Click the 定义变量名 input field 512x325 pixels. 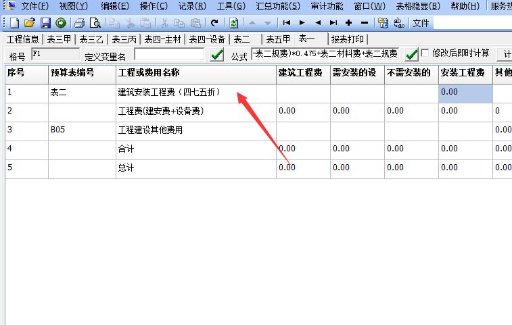(x=169, y=54)
